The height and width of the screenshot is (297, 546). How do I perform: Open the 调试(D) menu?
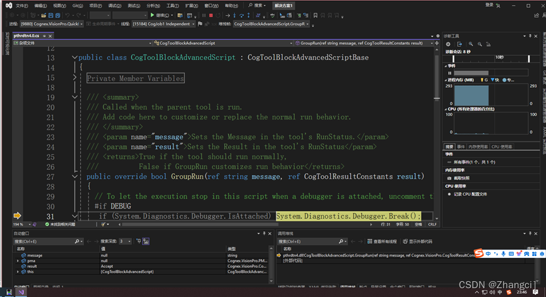pos(114,6)
